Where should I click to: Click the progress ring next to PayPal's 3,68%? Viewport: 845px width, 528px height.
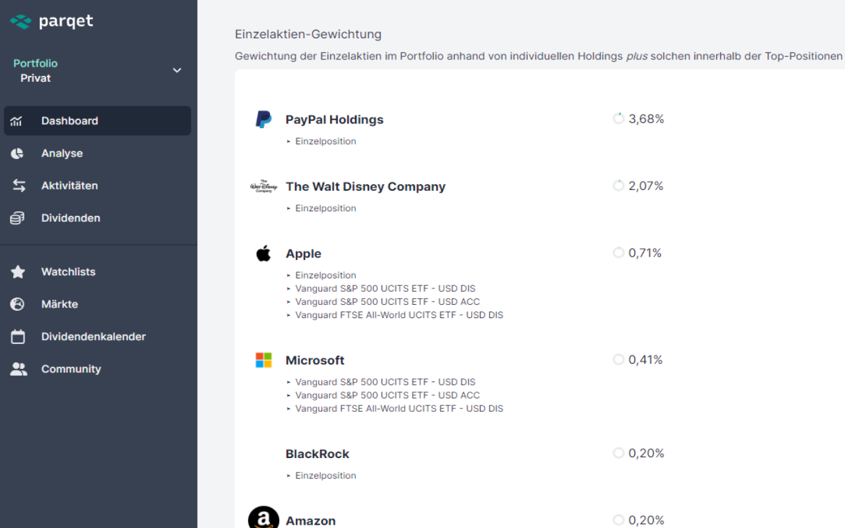618,118
